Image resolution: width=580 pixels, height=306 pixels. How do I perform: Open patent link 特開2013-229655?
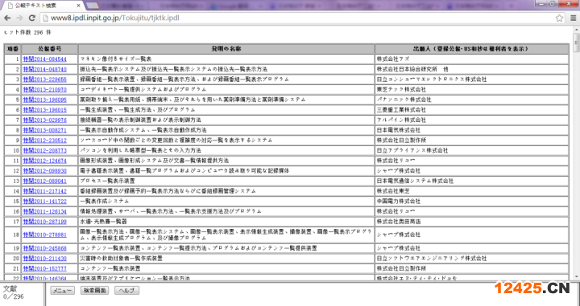coord(45,80)
